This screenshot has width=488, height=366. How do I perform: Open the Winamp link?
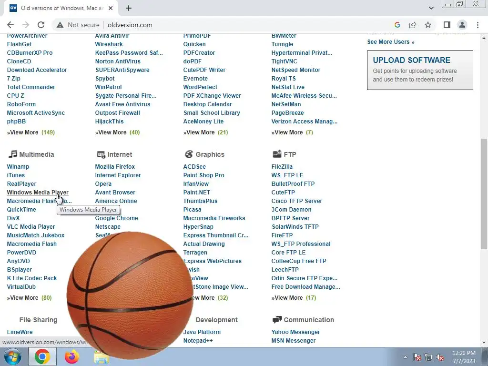pyautogui.click(x=18, y=166)
